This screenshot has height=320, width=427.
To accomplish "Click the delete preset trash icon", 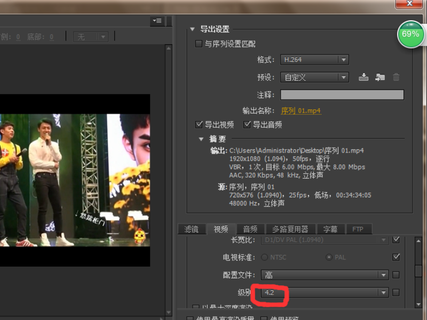I will coord(396,77).
